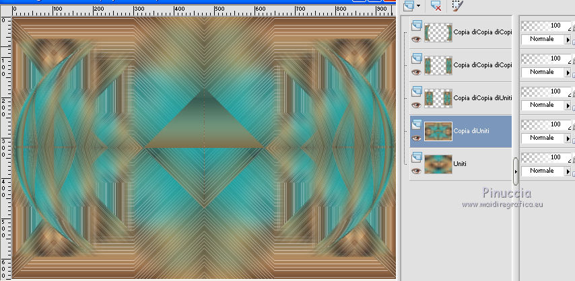Click the Copia diCopia diUniti layer thumbnail
Screen dimensions: 575x281
tap(438, 98)
